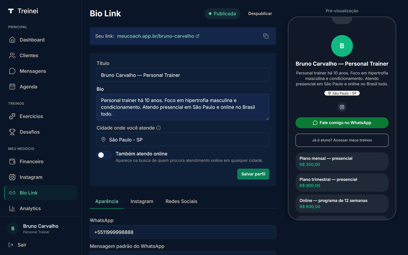This screenshot has width=408, height=255.
Task: Click the Bio Link page heading
Action: point(105,14)
